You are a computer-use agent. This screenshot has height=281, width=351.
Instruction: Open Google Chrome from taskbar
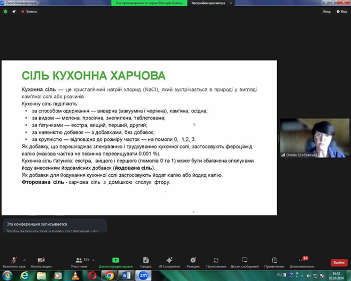pos(109,275)
